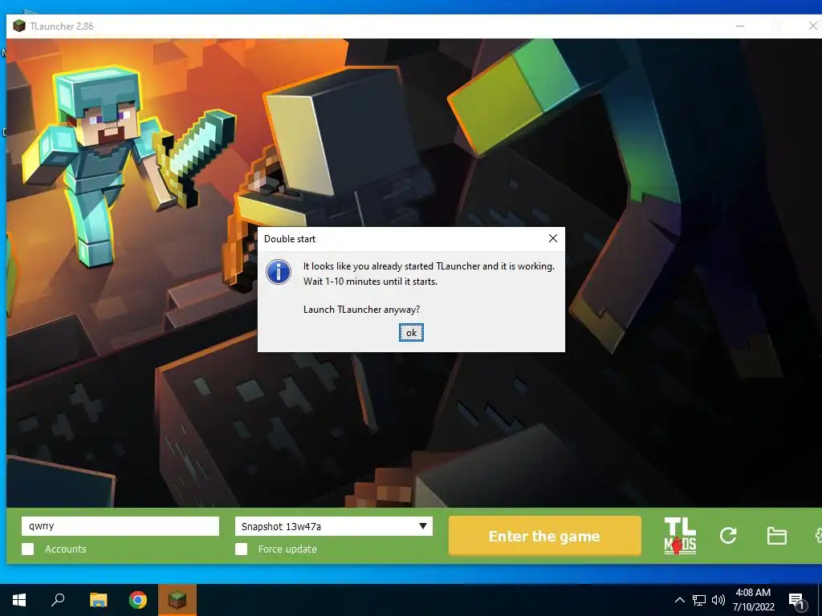Image resolution: width=822 pixels, height=616 pixels.
Task: Show hidden system tray icons
Action: [679, 600]
